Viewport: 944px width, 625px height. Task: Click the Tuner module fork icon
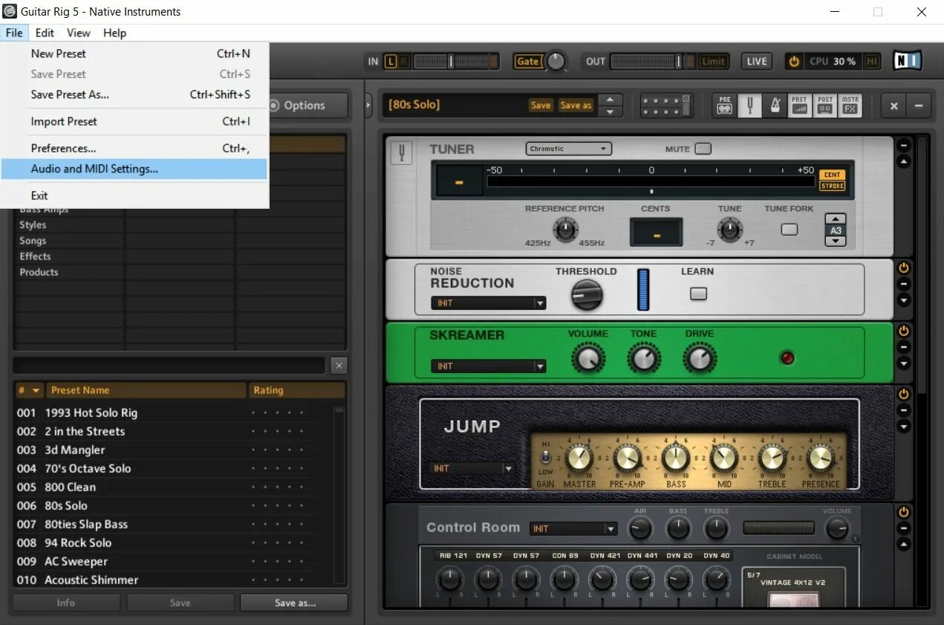401,153
